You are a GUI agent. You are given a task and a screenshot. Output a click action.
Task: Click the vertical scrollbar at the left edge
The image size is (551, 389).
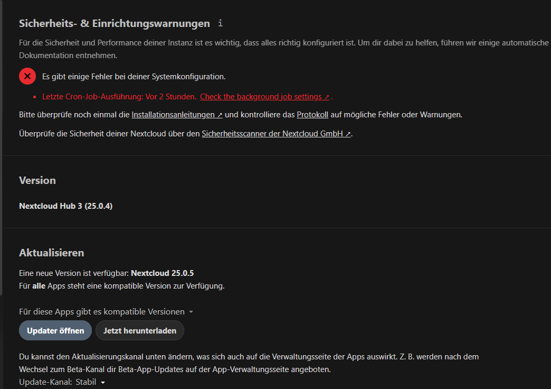(1, 148)
